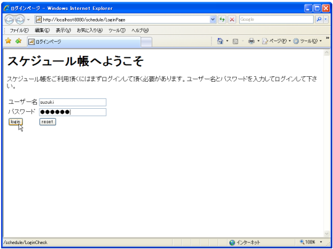This screenshot has width=333, height=249.
Task: Click the browser Back arrow button
Action: coord(9,20)
